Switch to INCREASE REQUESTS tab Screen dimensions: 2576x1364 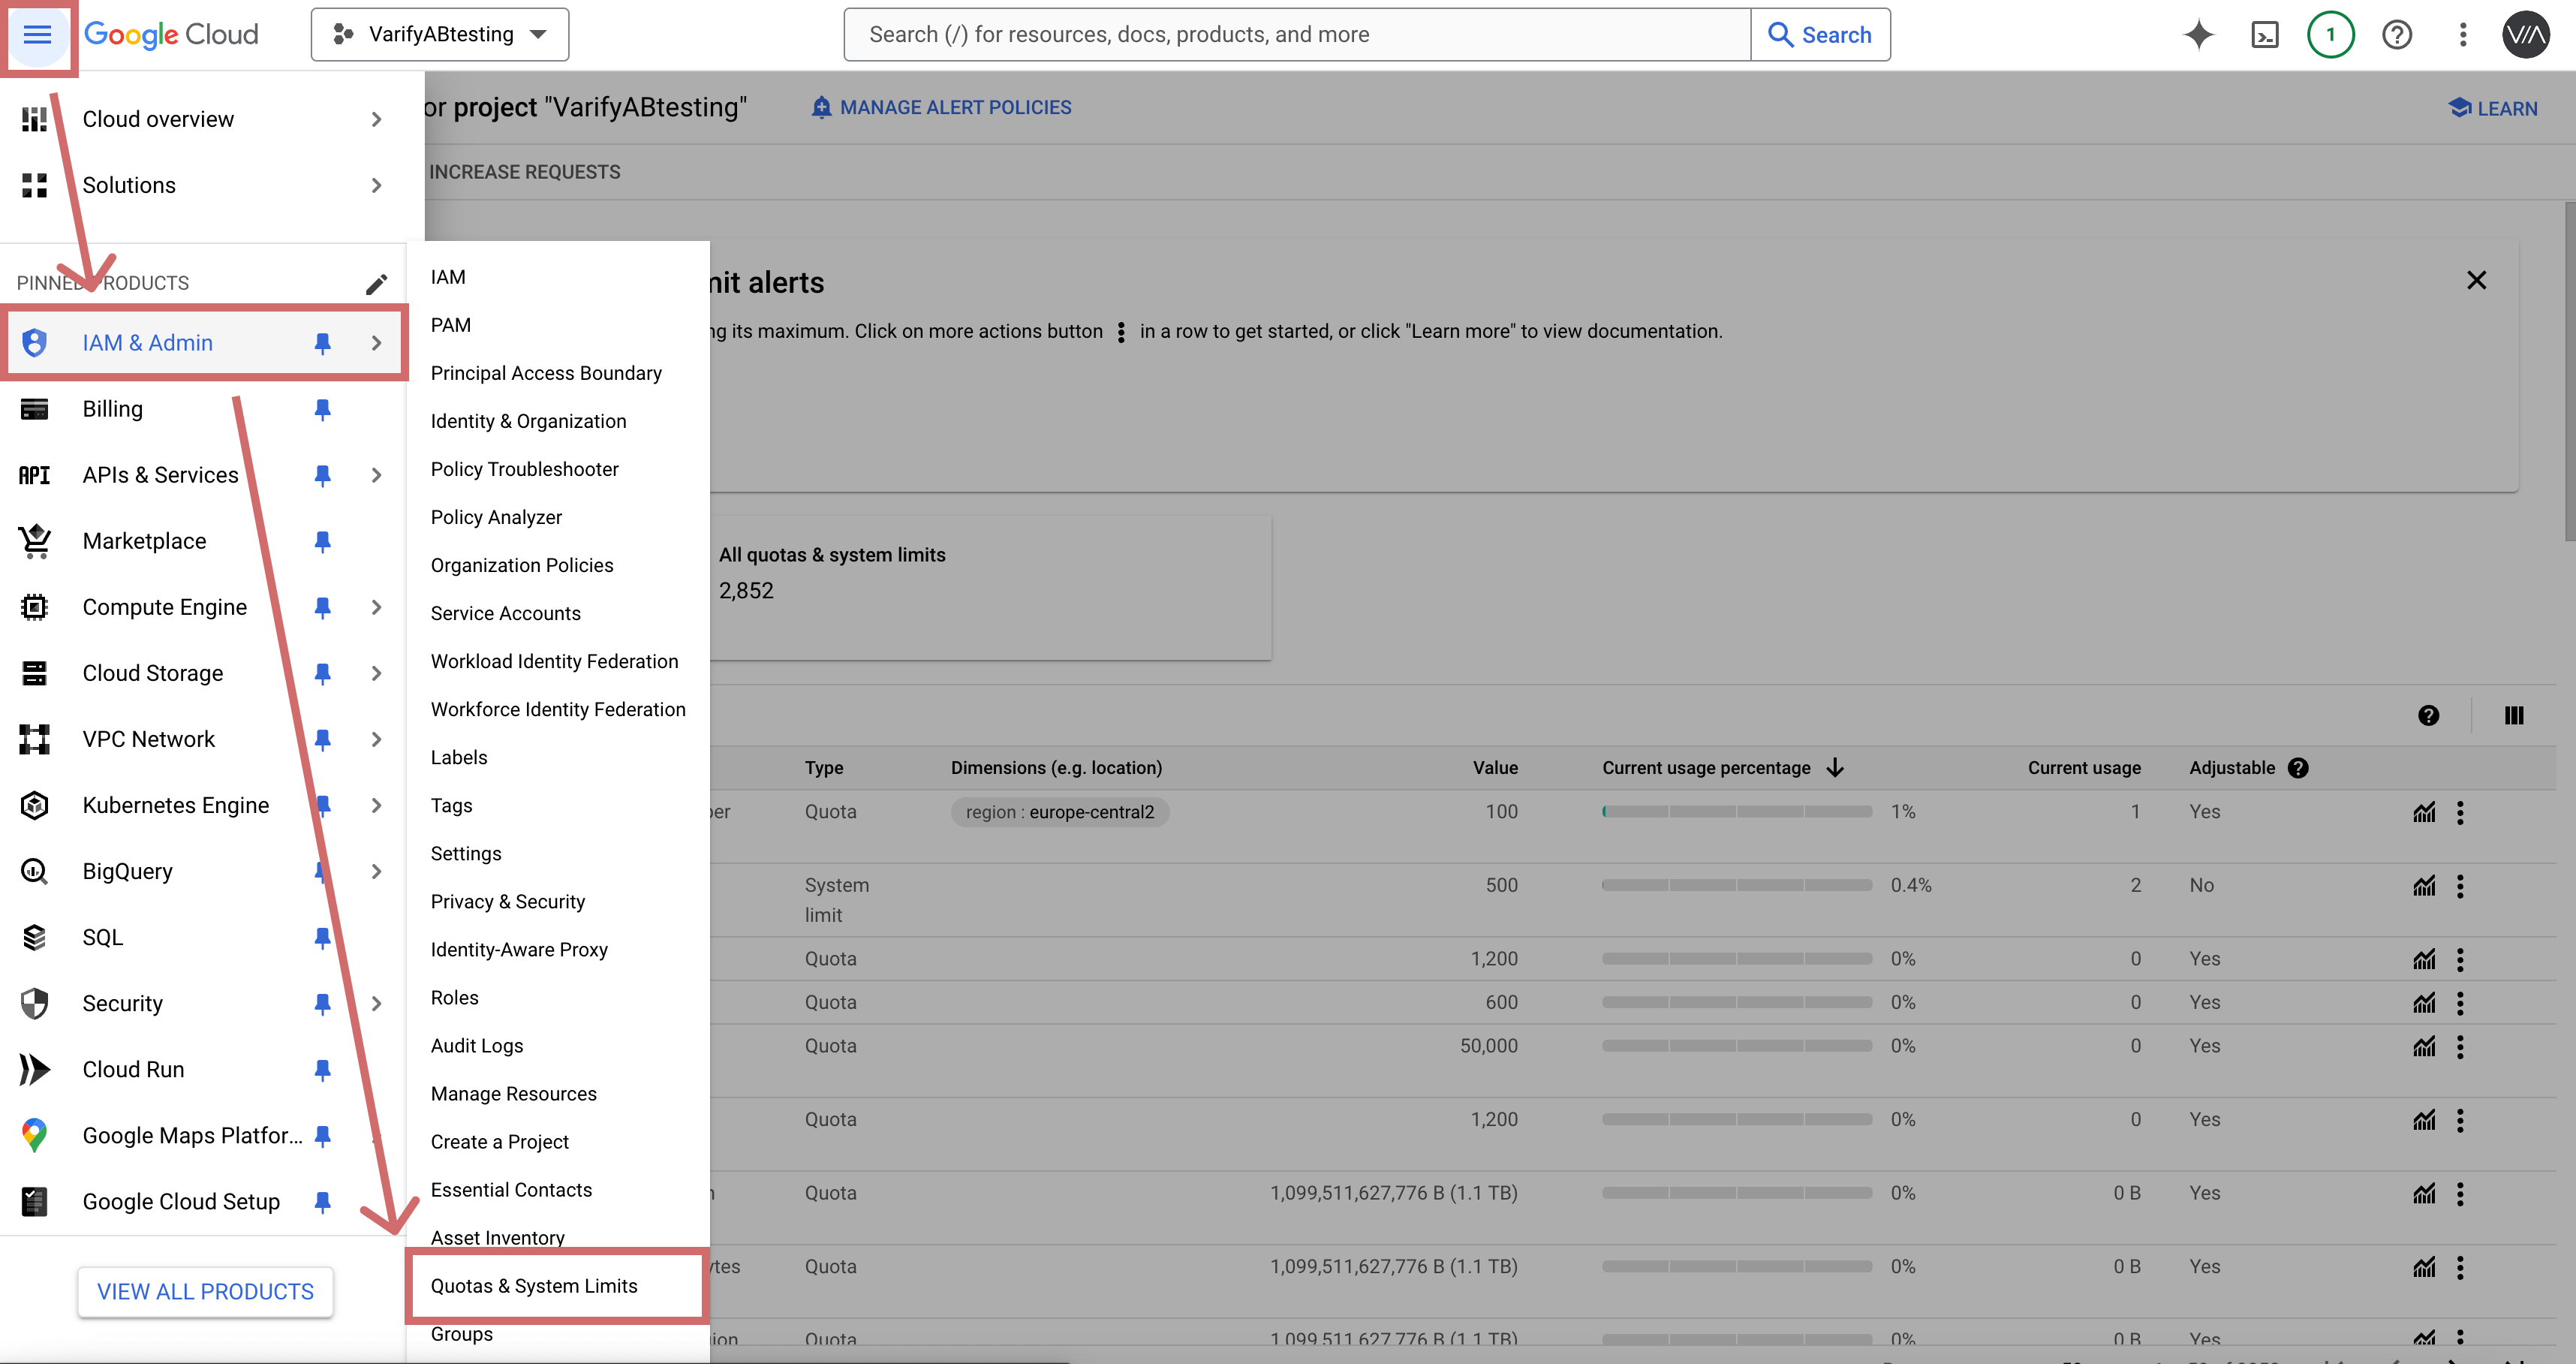coord(524,172)
